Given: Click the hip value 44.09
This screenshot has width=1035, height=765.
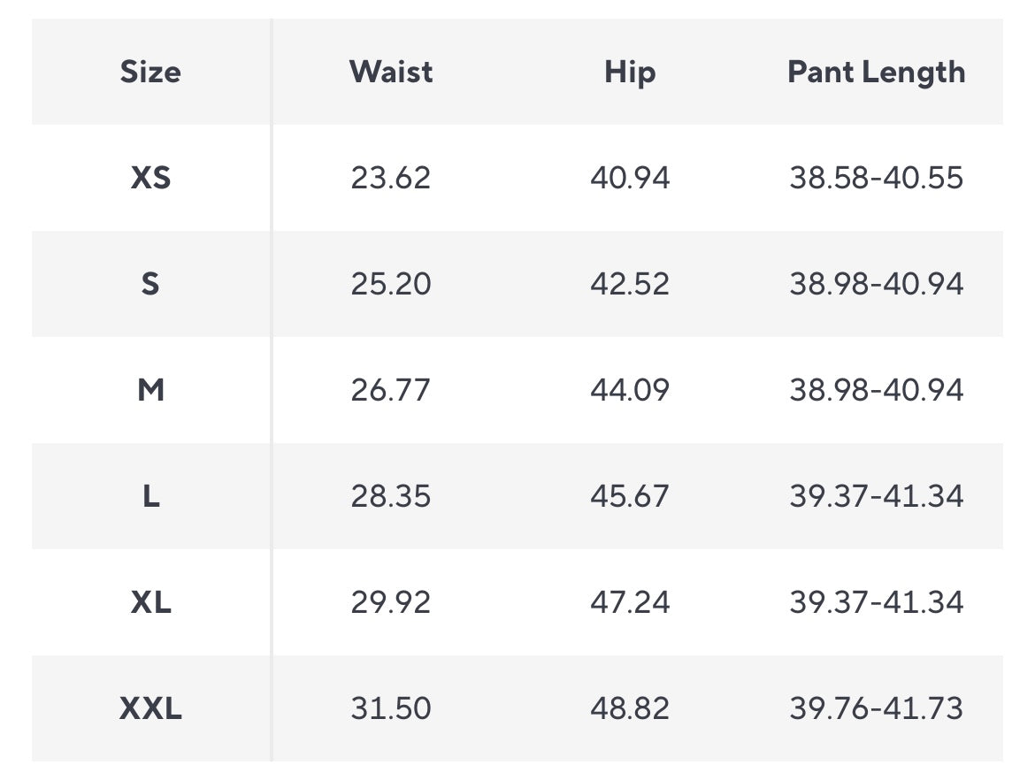Looking at the screenshot, I should click(x=630, y=390).
